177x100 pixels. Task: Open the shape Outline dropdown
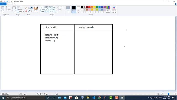tap(61, 7)
